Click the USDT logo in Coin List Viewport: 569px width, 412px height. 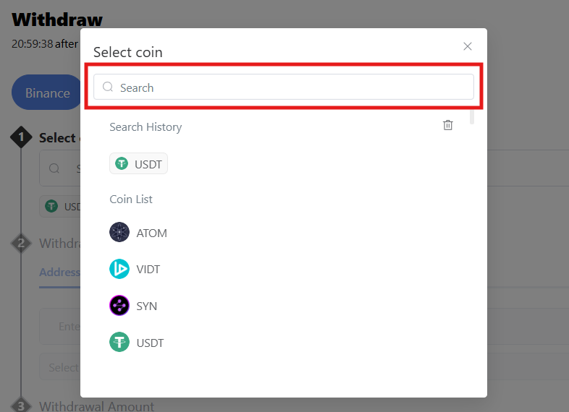[x=119, y=342]
